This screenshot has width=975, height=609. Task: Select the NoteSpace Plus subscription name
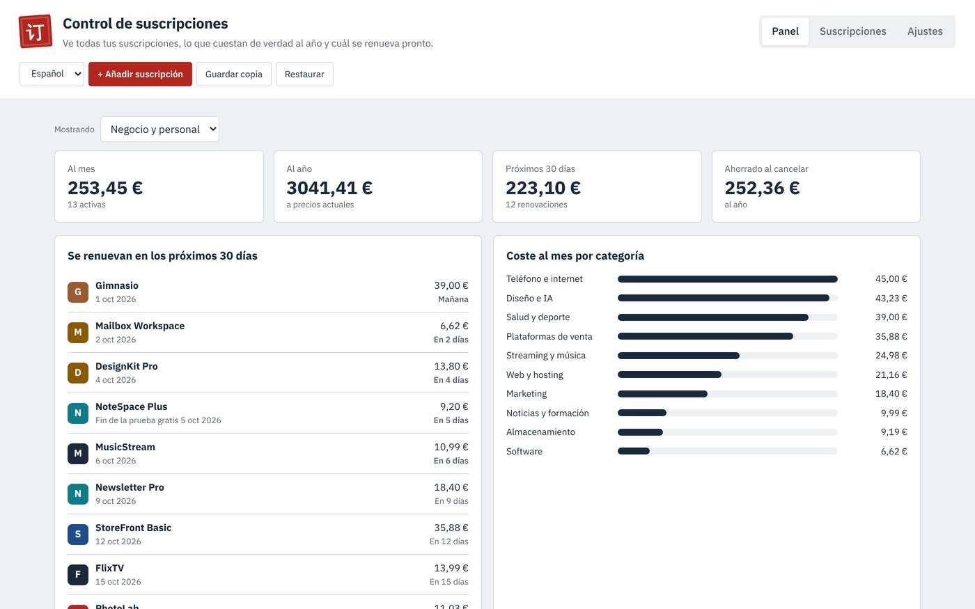(131, 406)
